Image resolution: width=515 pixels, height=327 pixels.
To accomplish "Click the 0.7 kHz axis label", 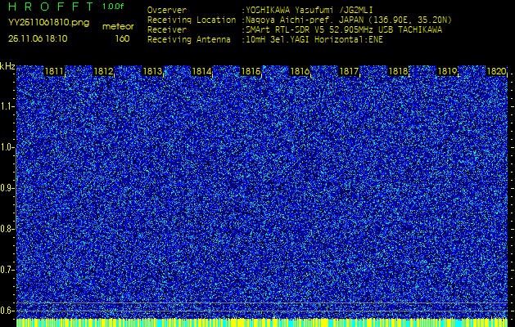I will click(7, 269).
